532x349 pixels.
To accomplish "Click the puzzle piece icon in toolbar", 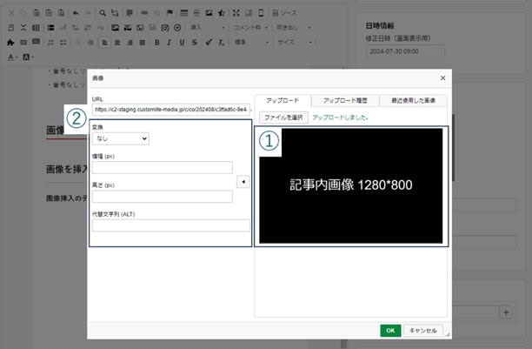I will [10, 42].
